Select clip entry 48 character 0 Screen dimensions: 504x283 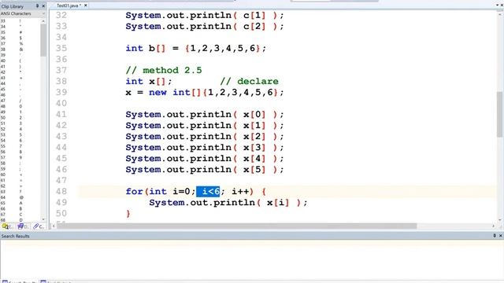[21, 106]
